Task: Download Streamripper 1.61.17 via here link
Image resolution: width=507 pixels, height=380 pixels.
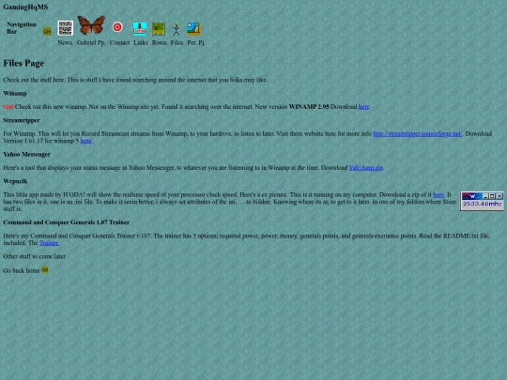Action: [85, 141]
